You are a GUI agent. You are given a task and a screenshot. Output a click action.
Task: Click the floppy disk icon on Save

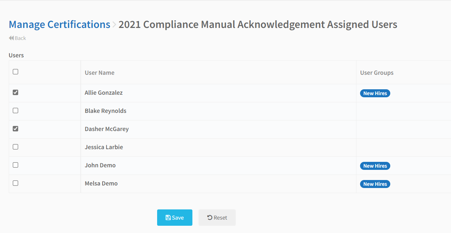pos(168,218)
